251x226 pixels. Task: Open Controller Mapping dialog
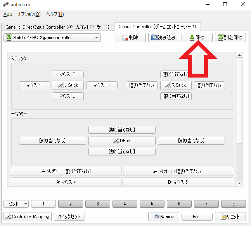(x=28, y=217)
